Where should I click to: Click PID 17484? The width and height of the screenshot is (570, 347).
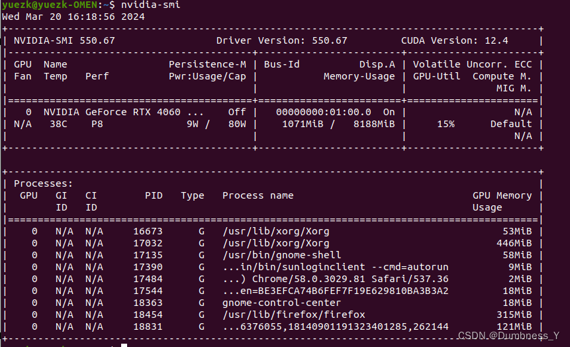point(148,279)
